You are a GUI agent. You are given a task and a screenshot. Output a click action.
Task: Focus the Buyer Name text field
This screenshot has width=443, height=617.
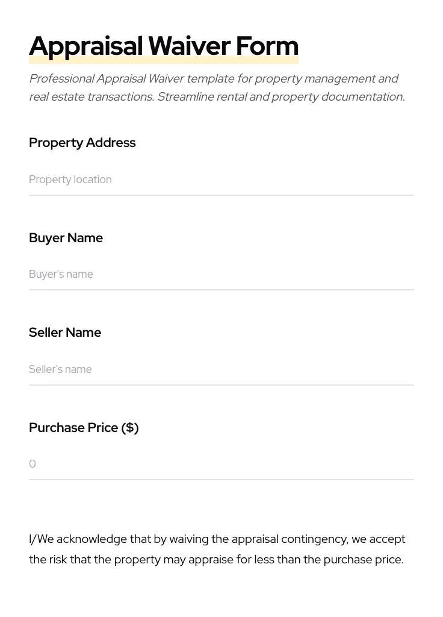point(221,274)
